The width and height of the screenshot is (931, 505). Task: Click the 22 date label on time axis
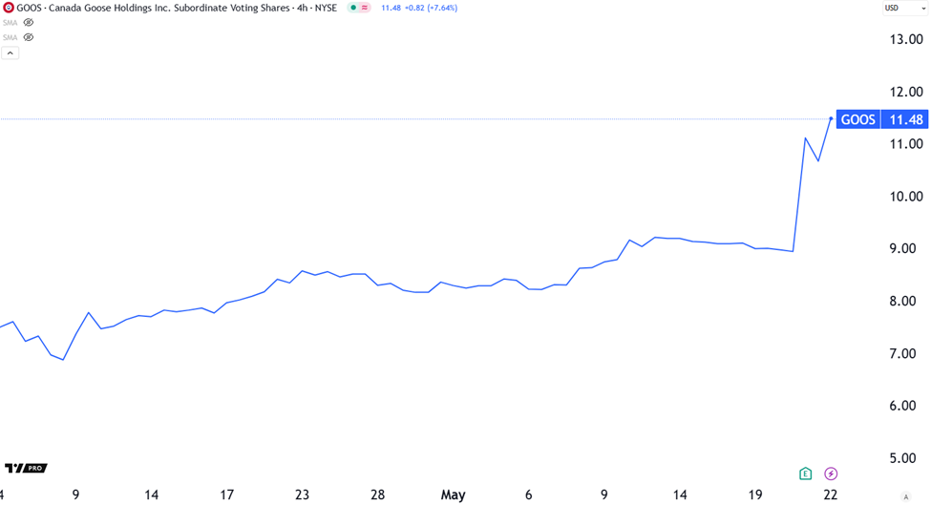[x=831, y=494]
